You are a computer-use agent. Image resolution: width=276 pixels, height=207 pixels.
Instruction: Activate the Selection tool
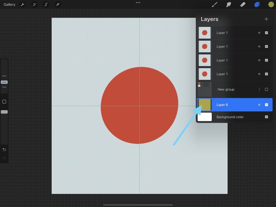(x=46, y=5)
